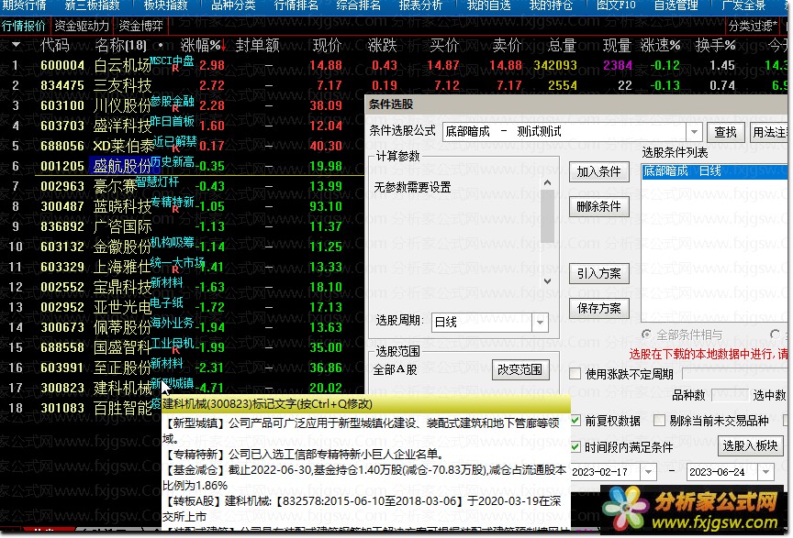This screenshot has height=538, width=793.
Task: Open the 品种分类 menu tab
Action: click(x=233, y=5)
